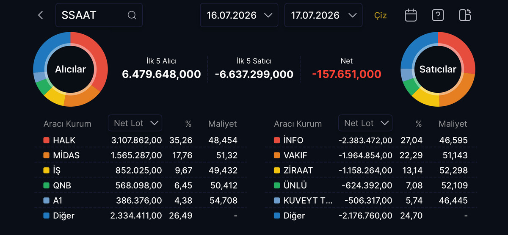Click the Alıcılar donut chart

(x=70, y=69)
